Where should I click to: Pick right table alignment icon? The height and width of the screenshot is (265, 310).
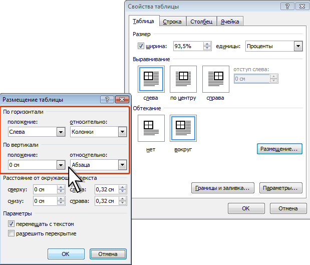[216, 79]
